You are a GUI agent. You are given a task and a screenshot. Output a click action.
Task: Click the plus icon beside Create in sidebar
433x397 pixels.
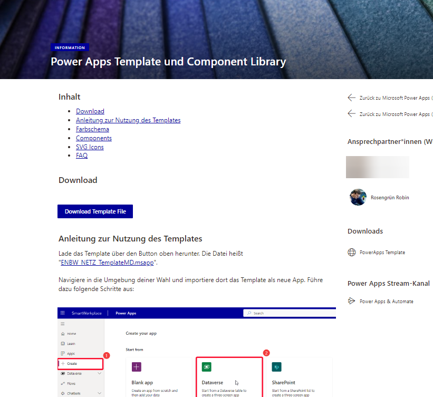pyautogui.click(x=63, y=363)
